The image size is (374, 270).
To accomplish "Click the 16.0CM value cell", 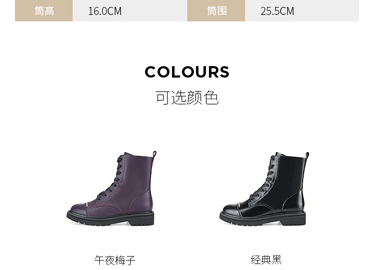I will coord(130,11).
